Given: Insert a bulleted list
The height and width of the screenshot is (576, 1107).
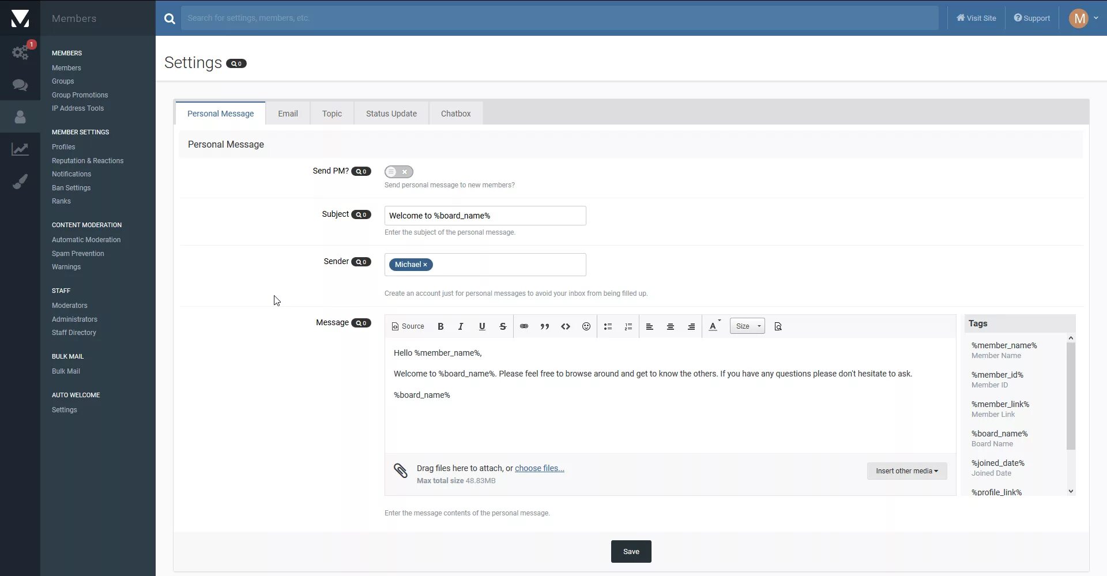Looking at the screenshot, I should pyautogui.click(x=608, y=326).
